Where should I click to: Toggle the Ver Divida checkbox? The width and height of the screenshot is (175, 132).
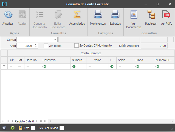(x=62, y=128)
